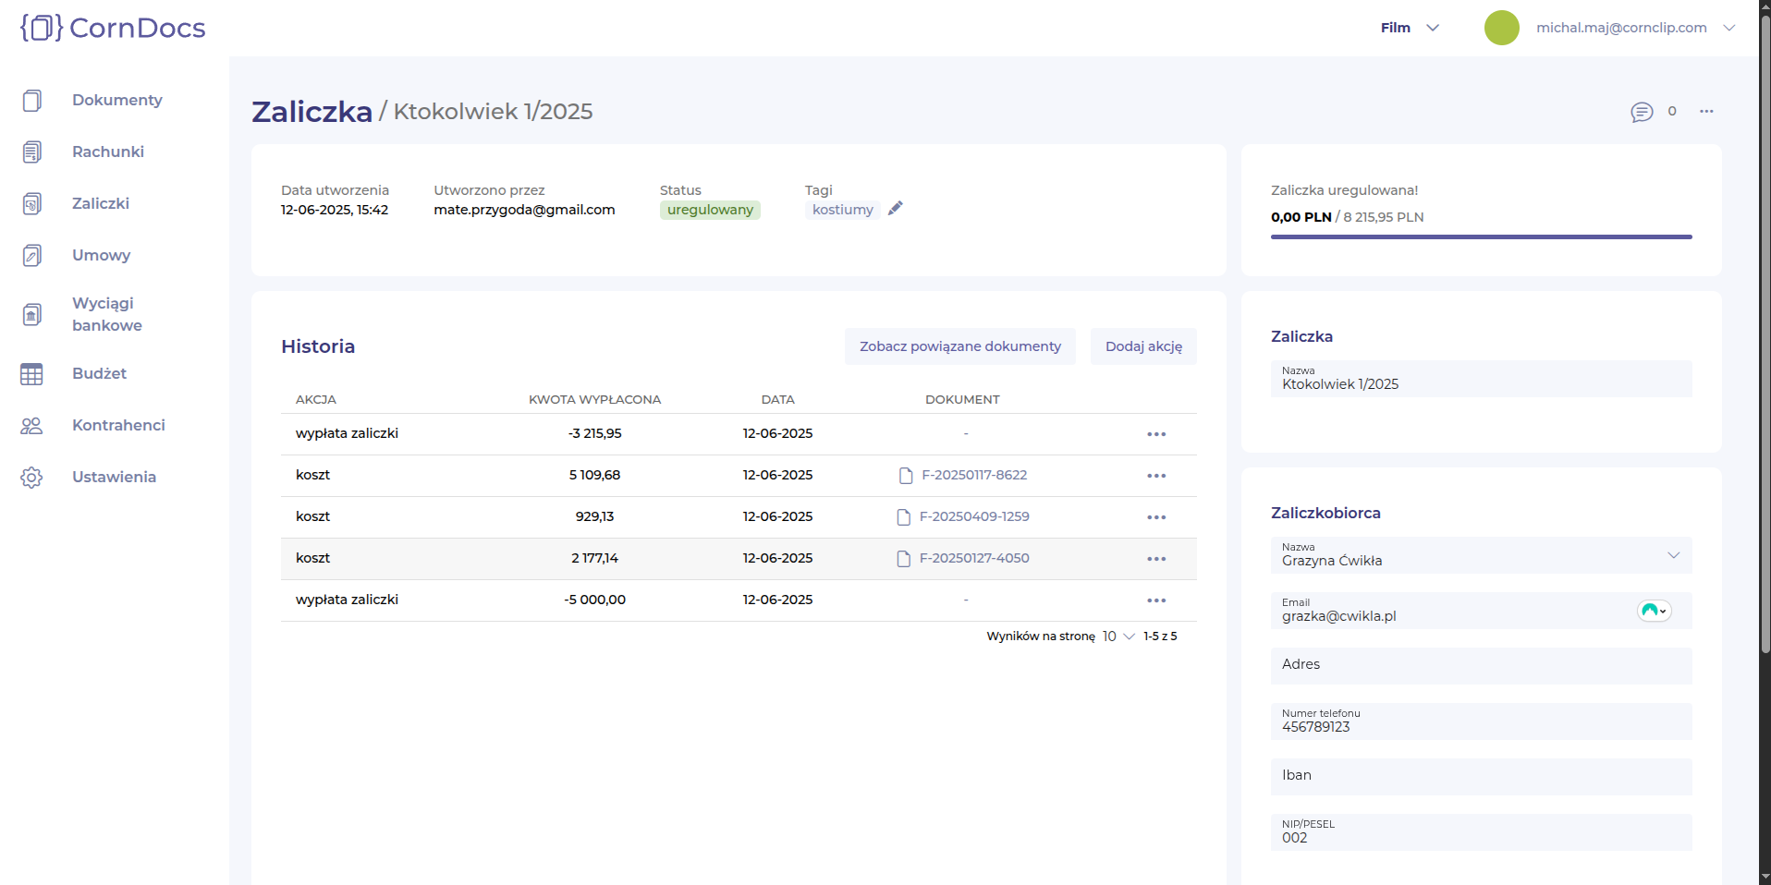Click the DATA column header

click(777, 400)
